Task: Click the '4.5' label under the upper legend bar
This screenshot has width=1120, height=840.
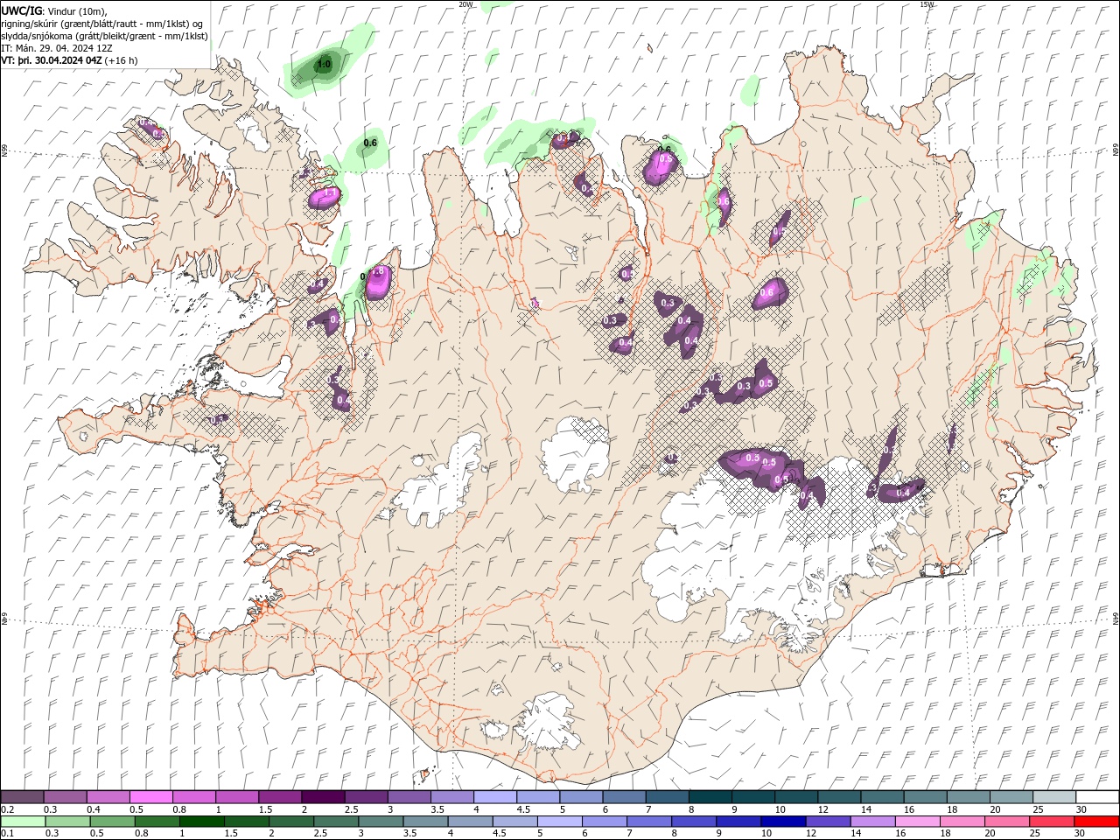Action: [x=523, y=809]
